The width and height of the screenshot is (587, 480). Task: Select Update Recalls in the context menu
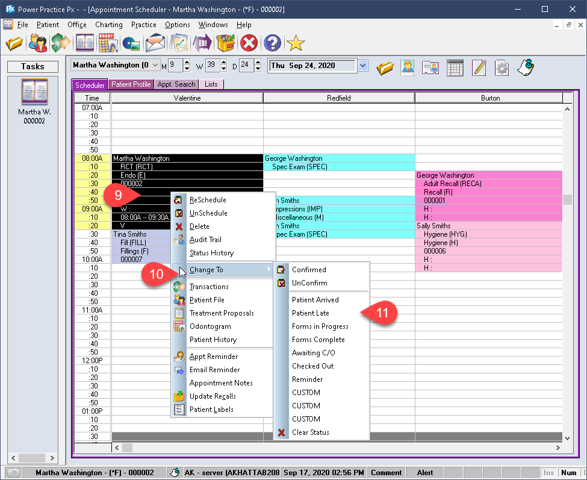pos(213,396)
